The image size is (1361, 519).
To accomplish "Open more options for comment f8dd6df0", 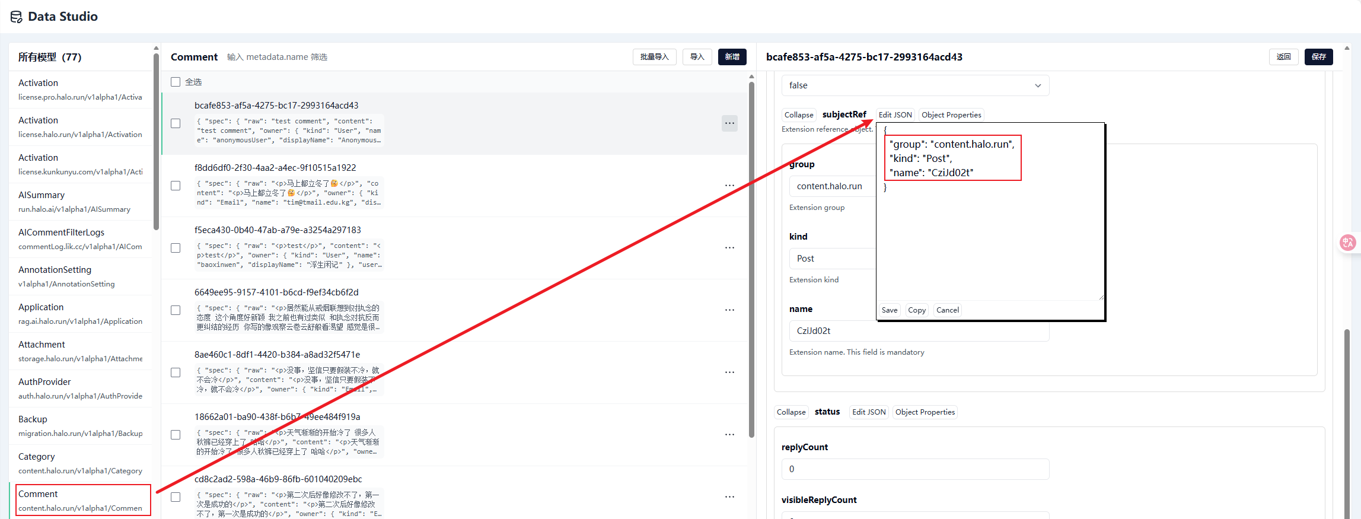I will [729, 186].
